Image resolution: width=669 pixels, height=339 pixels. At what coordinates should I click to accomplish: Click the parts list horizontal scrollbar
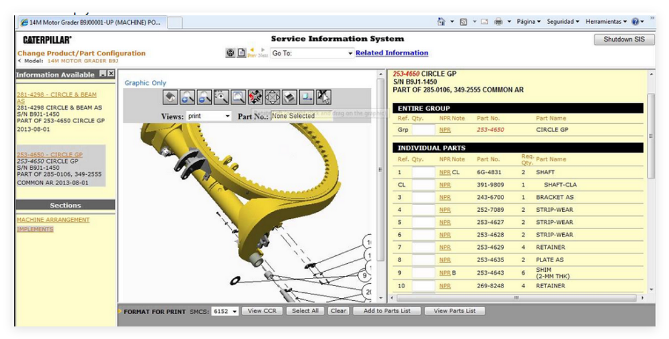click(516, 298)
